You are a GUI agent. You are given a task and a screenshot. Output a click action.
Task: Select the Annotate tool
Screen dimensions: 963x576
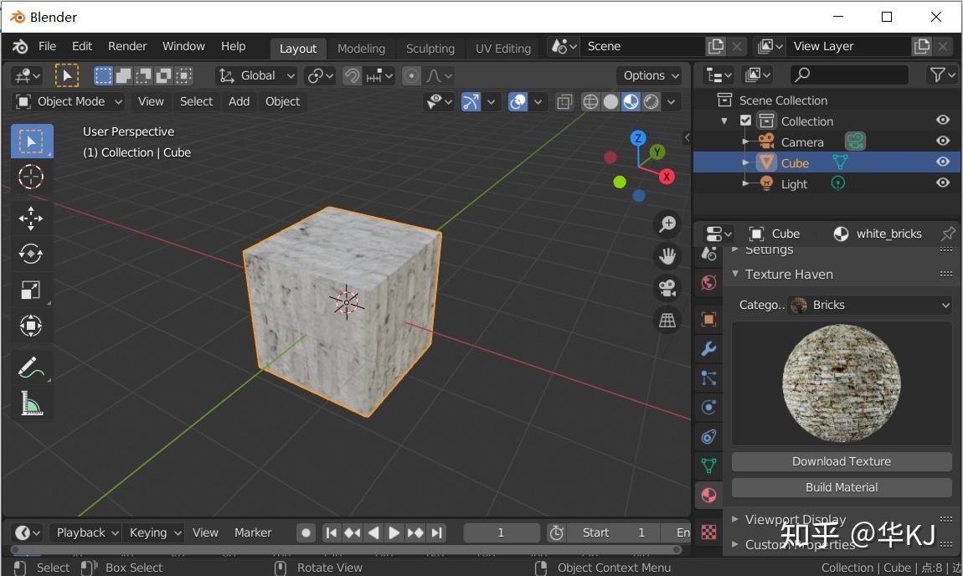pos(31,367)
